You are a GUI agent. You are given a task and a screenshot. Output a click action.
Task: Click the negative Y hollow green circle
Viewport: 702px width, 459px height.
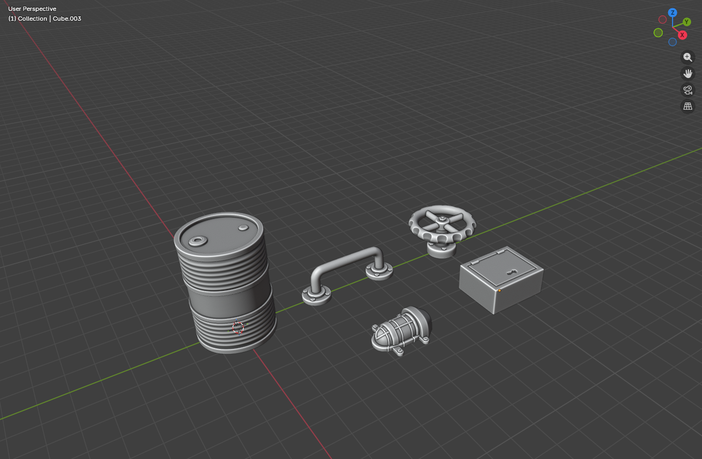tap(658, 33)
